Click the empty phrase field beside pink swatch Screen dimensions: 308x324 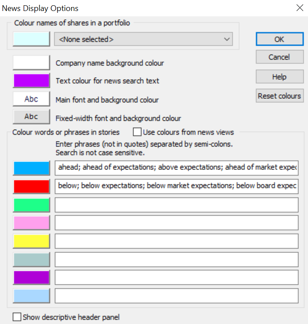coord(177,223)
